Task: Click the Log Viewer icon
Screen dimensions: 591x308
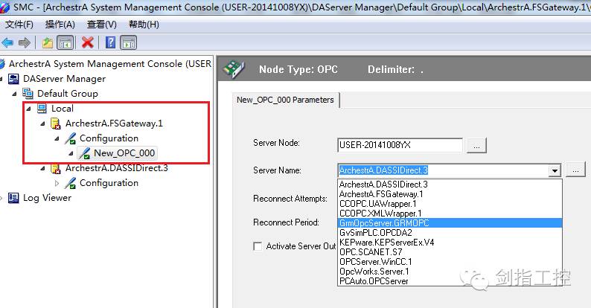Action: (13, 198)
